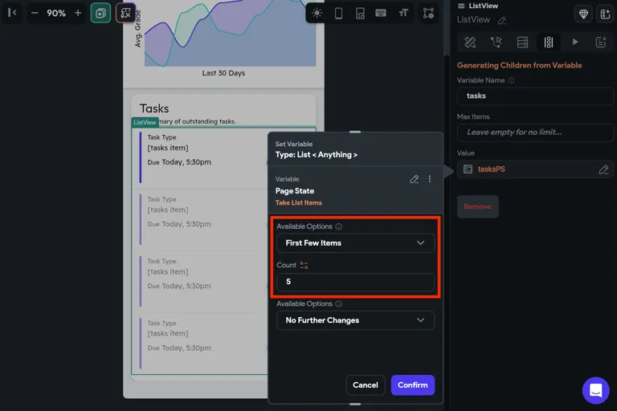Screen dimensions: 617x411
Task: Click the Confirm button
Action: tap(413, 385)
